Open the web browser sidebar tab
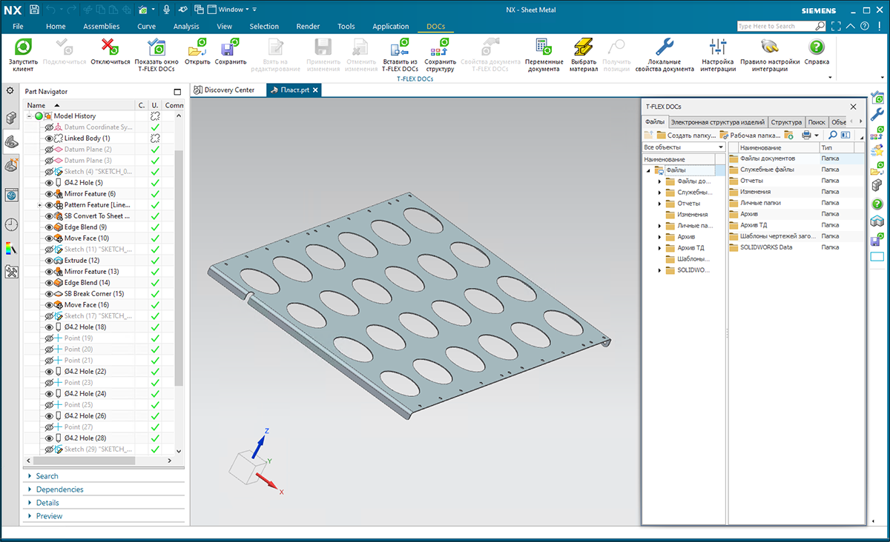 (11, 195)
